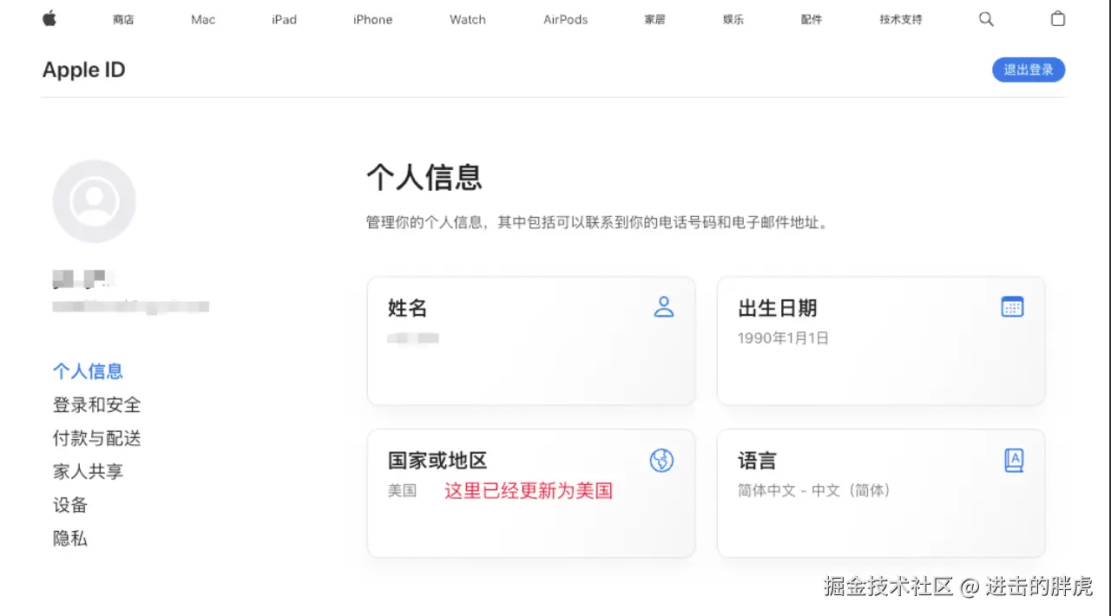Open the 商店 nav menu
This screenshot has height=616, width=1111.
click(x=123, y=19)
